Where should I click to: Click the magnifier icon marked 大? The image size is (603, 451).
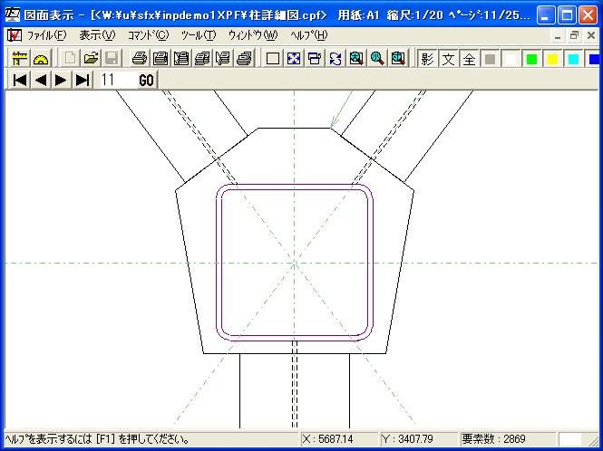[x=356, y=59]
